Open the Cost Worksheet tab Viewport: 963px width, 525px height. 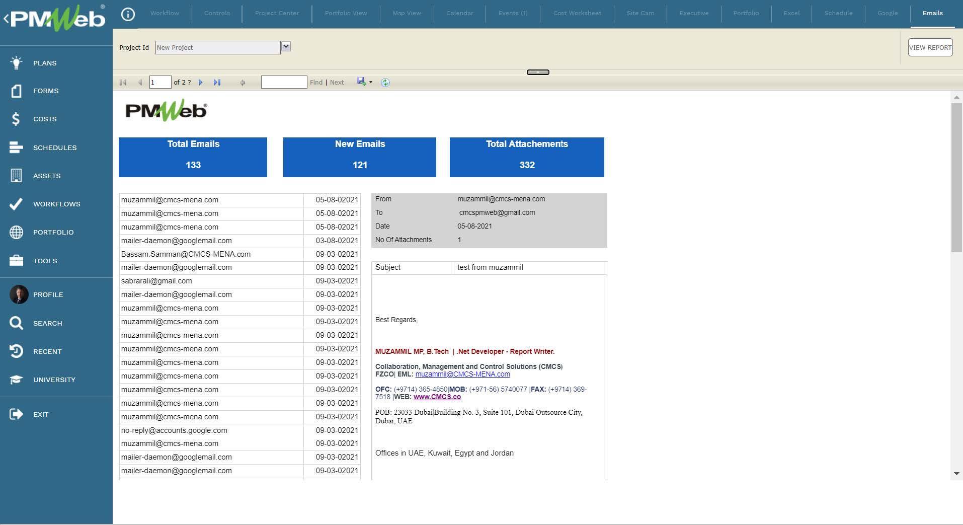pos(577,13)
